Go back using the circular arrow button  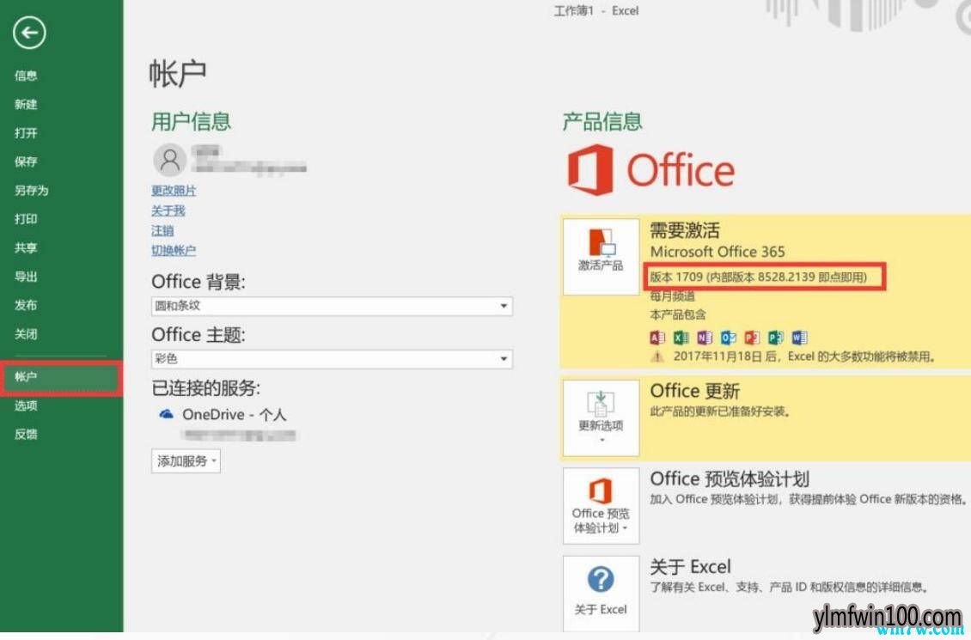point(29,32)
